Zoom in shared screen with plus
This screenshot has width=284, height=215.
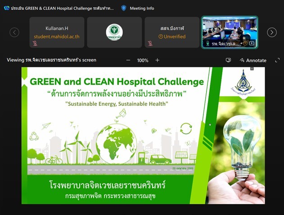pyautogui.click(x=157, y=60)
